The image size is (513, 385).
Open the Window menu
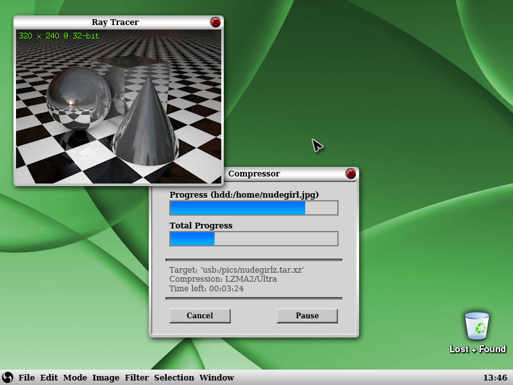click(x=217, y=377)
